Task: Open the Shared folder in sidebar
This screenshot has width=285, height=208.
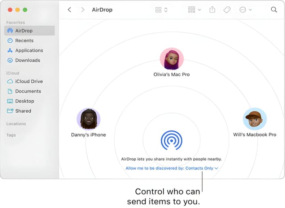Action: coord(23,111)
